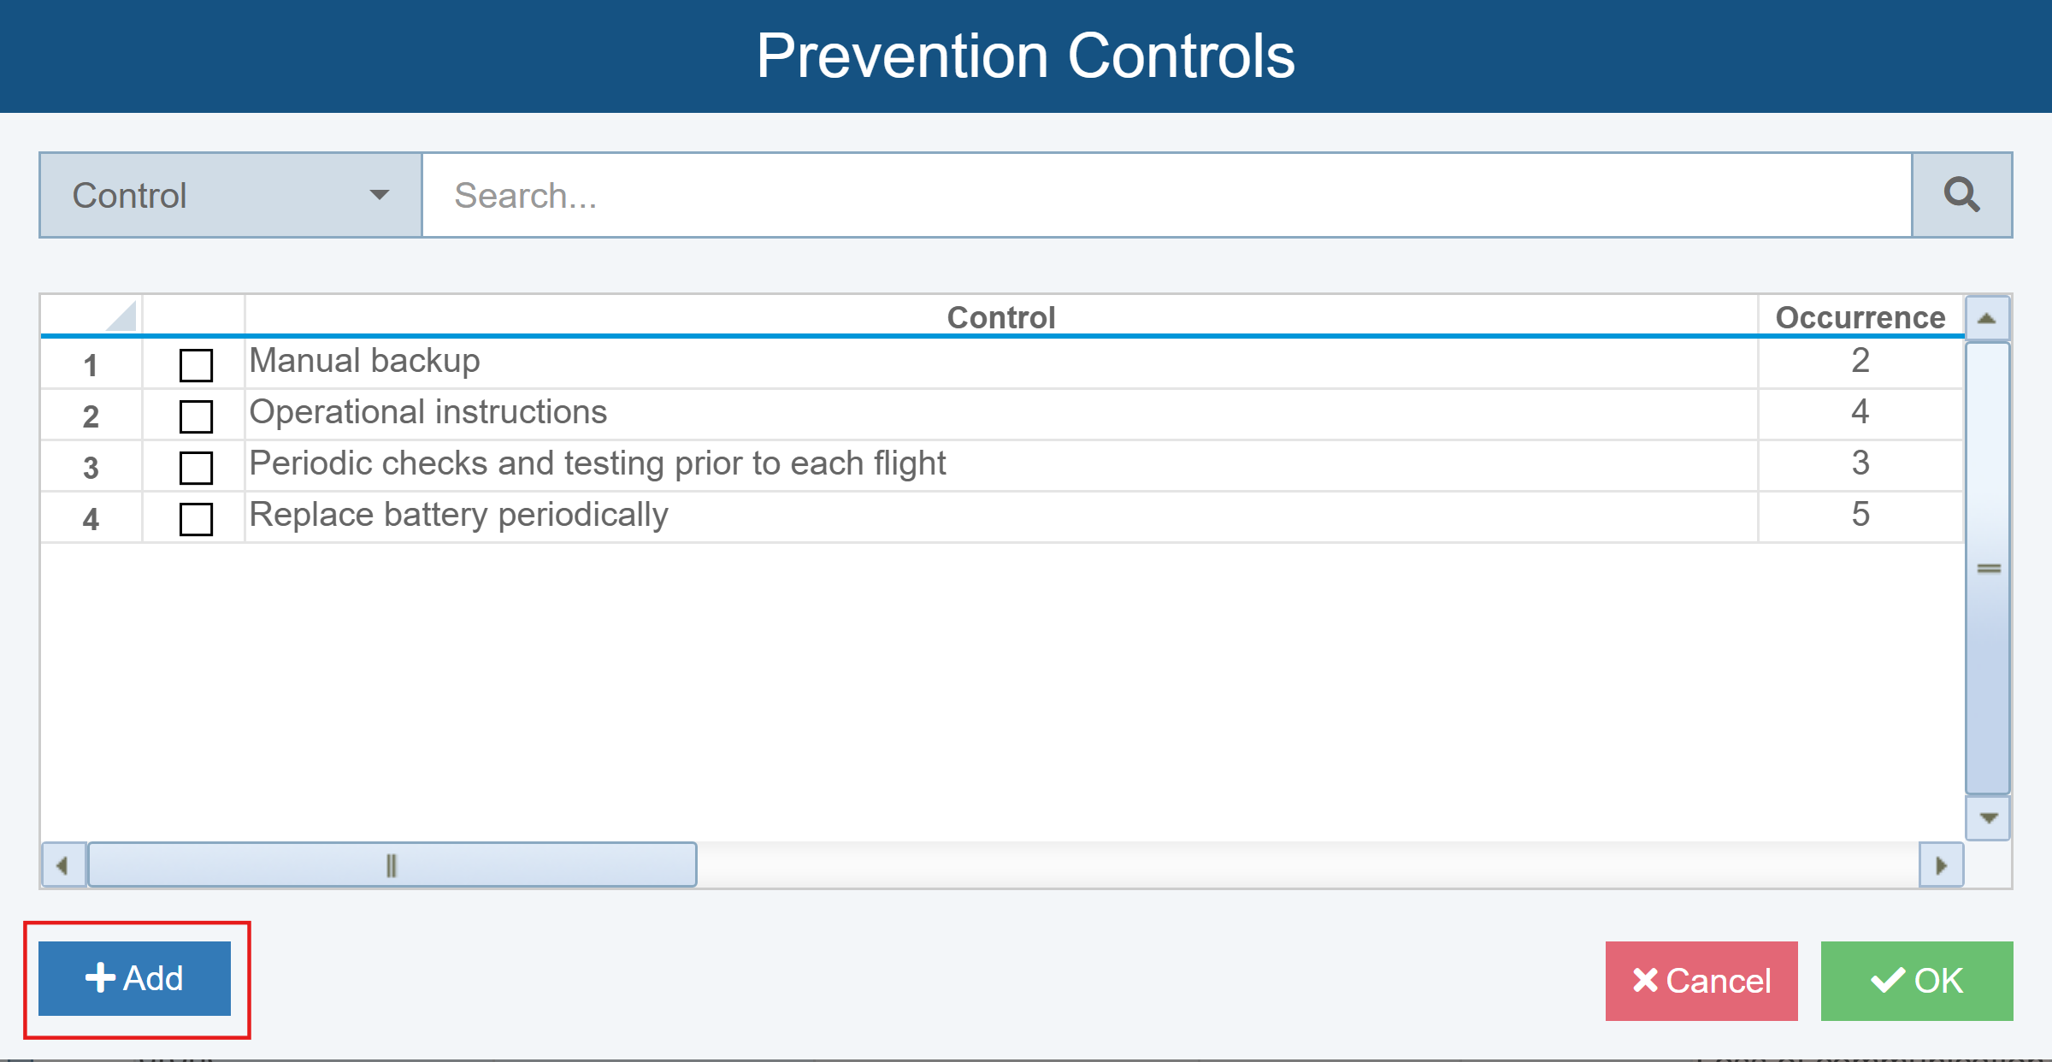2052x1062 pixels.
Task: Cancel the Prevention Controls dialog
Action: pyautogui.click(x=1701, y=981)
